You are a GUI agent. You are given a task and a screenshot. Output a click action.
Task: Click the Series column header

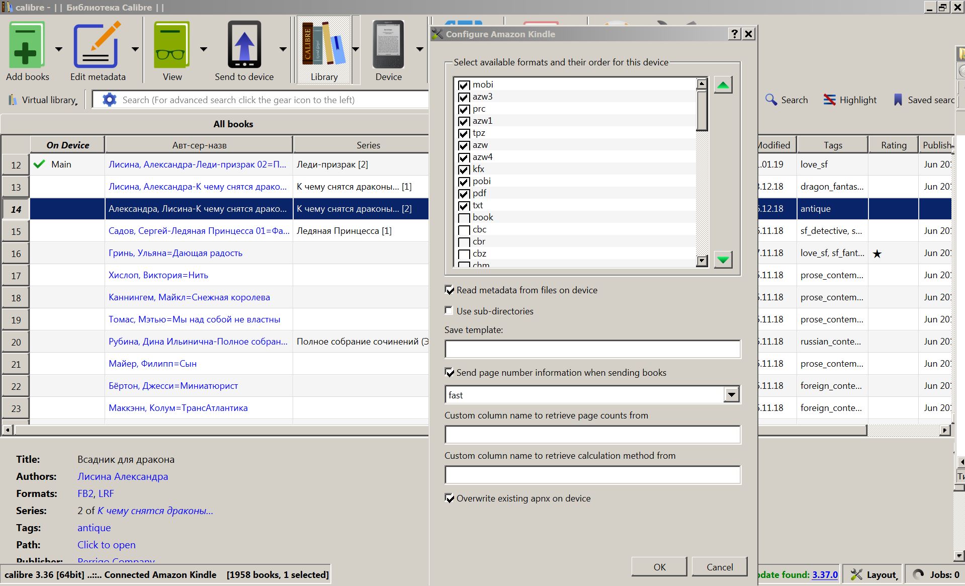(x=368, y=145)
